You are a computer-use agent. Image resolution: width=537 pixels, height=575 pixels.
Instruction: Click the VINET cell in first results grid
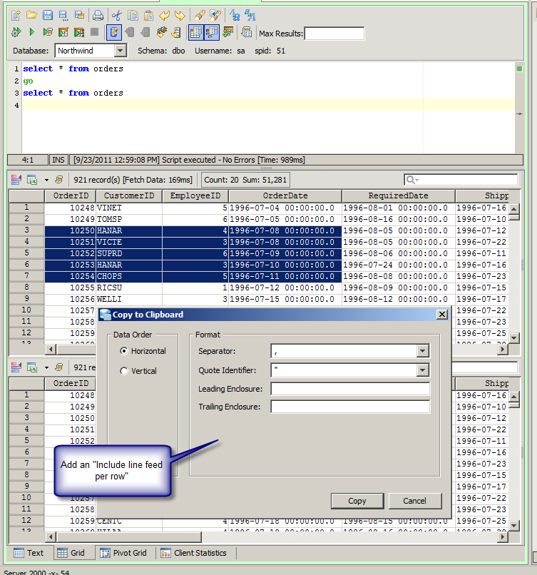129,208
